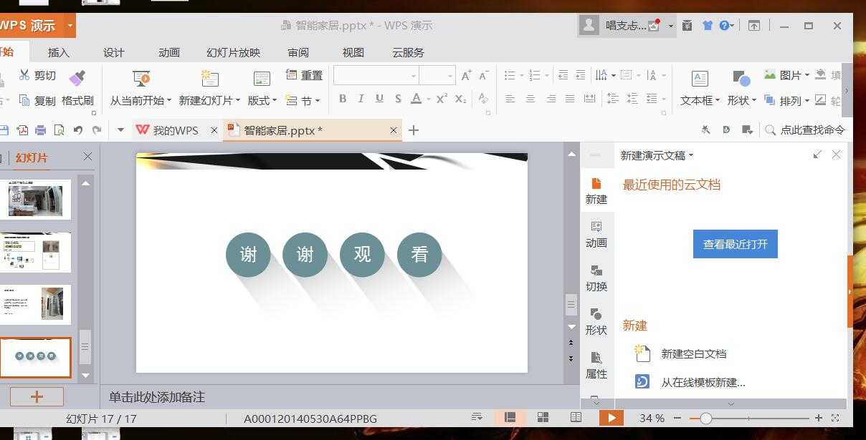Toggle italic formatting
866x440 pixels.
361,99
